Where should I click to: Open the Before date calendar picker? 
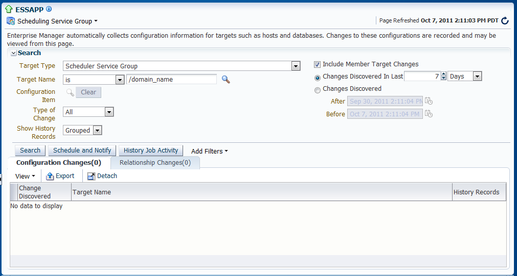pyautogui.click(x=429, y=113)
